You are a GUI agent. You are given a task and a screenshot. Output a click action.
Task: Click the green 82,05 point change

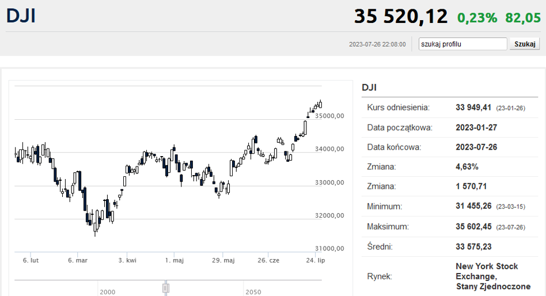(522, 18)
